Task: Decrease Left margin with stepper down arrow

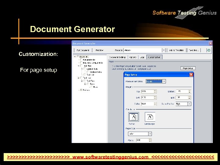Action: click(x=155, y=98)
